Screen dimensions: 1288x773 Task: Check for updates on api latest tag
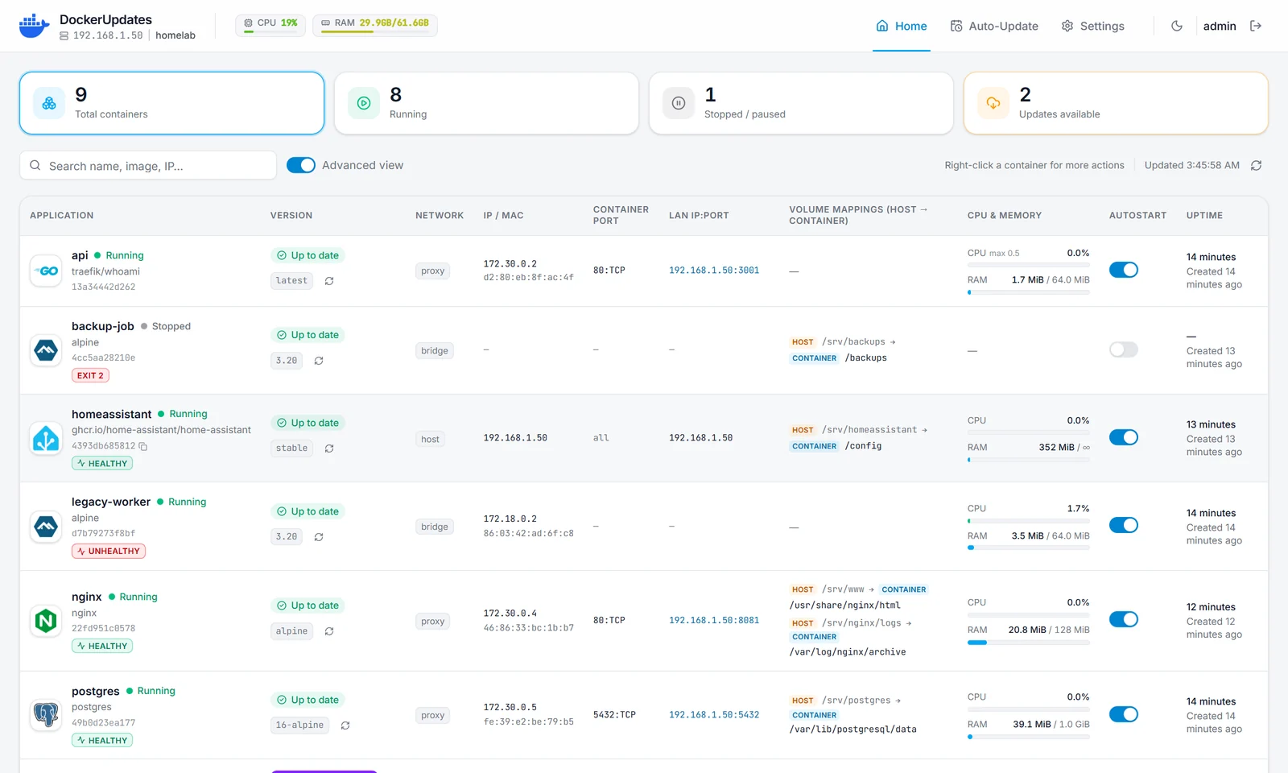(x=329, y=281)
